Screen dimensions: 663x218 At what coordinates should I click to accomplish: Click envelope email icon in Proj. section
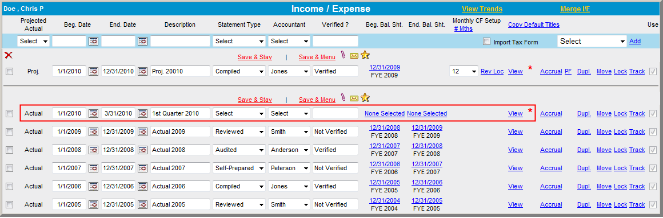(x=354, y=56)
